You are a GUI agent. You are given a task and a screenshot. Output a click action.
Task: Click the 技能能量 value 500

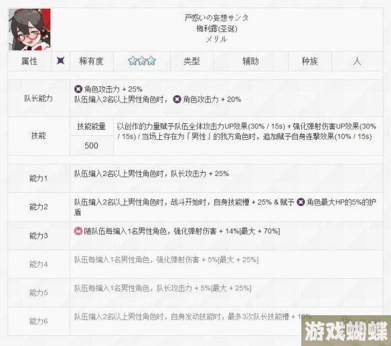click(91, 146)
